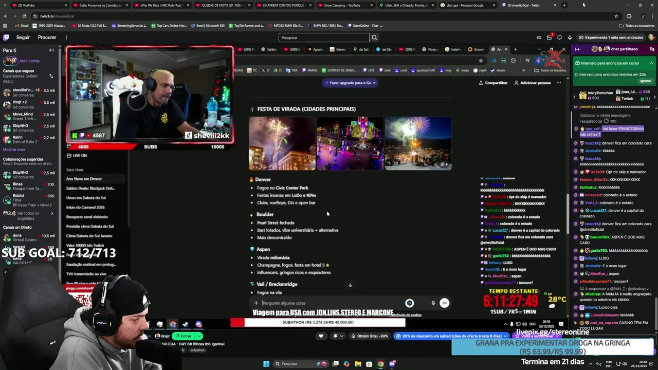Image resolution: width=658 pixels, height=370 pixels.
Task: Click chat username pitbulldosamba77
Action: coord(595,282)
